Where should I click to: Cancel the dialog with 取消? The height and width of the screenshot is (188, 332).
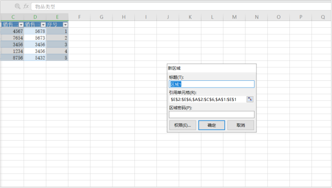241,125
